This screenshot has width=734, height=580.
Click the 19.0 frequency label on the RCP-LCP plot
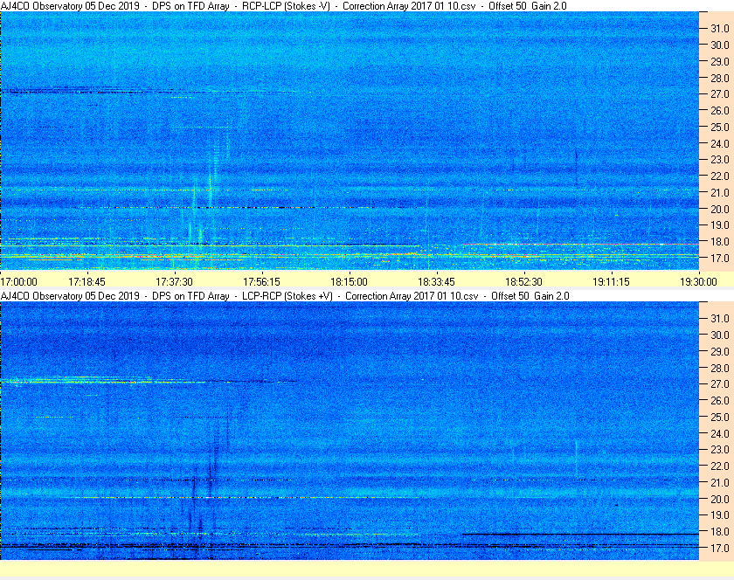720,225
